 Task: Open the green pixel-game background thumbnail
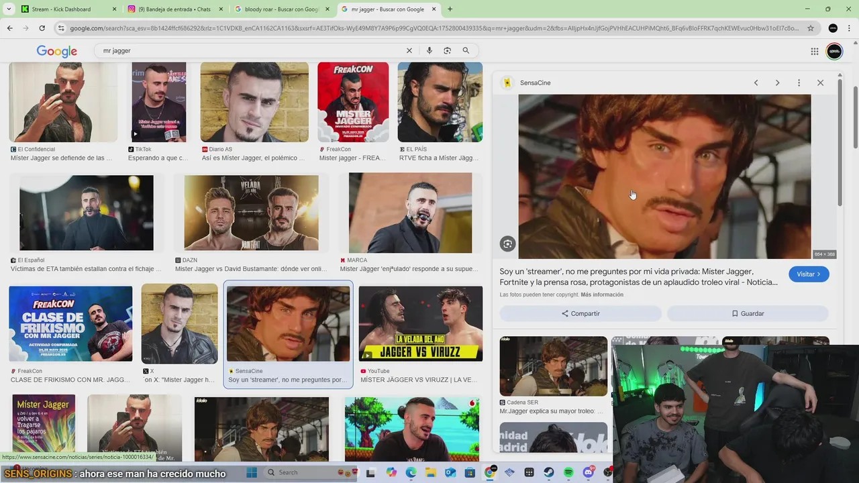[x=411, y=429]
